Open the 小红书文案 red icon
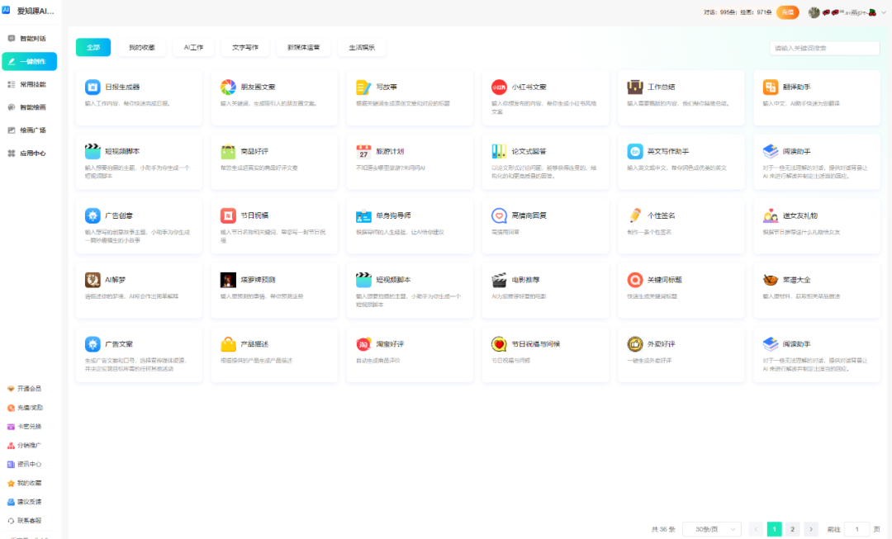This screenshot has height=539, width=892. coord(499,87)
